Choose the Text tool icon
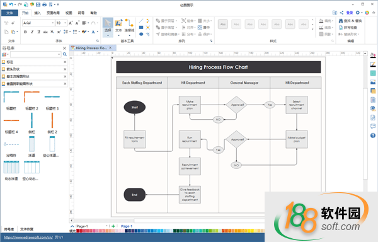 [x=118, y=25]
